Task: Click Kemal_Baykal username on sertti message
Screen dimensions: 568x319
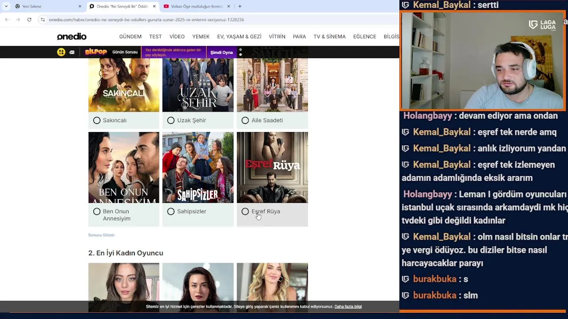Action: 442,5
